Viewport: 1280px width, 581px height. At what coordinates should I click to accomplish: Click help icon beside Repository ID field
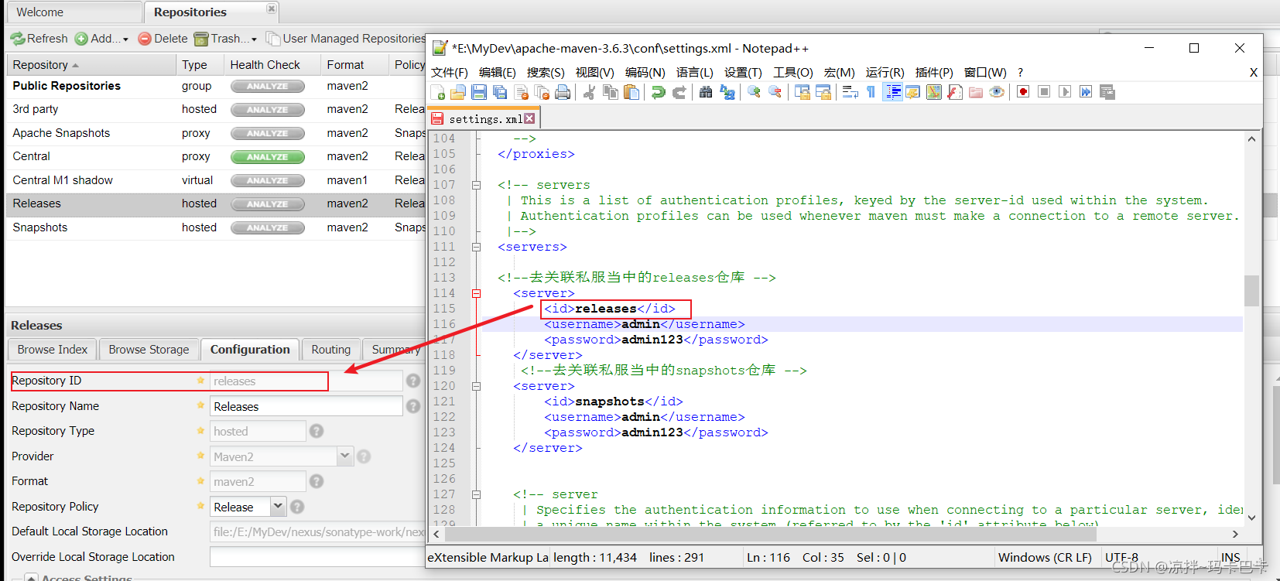click(413, 381)
